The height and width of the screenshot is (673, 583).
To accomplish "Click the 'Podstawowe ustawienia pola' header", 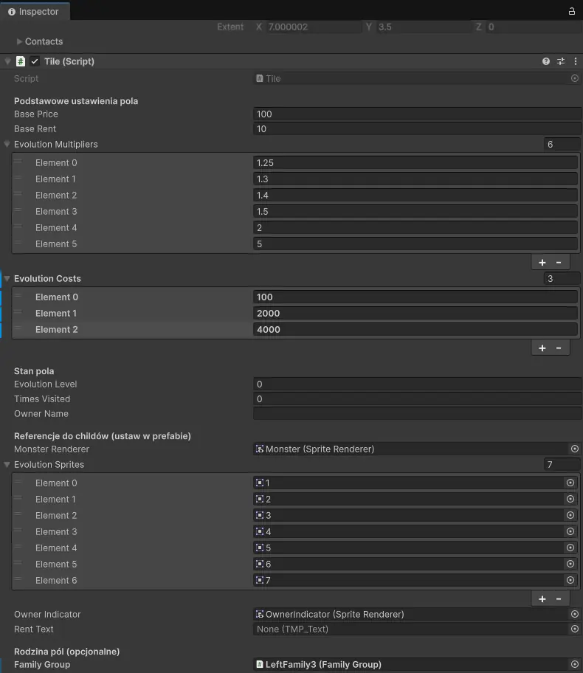I will click(76, 101).
